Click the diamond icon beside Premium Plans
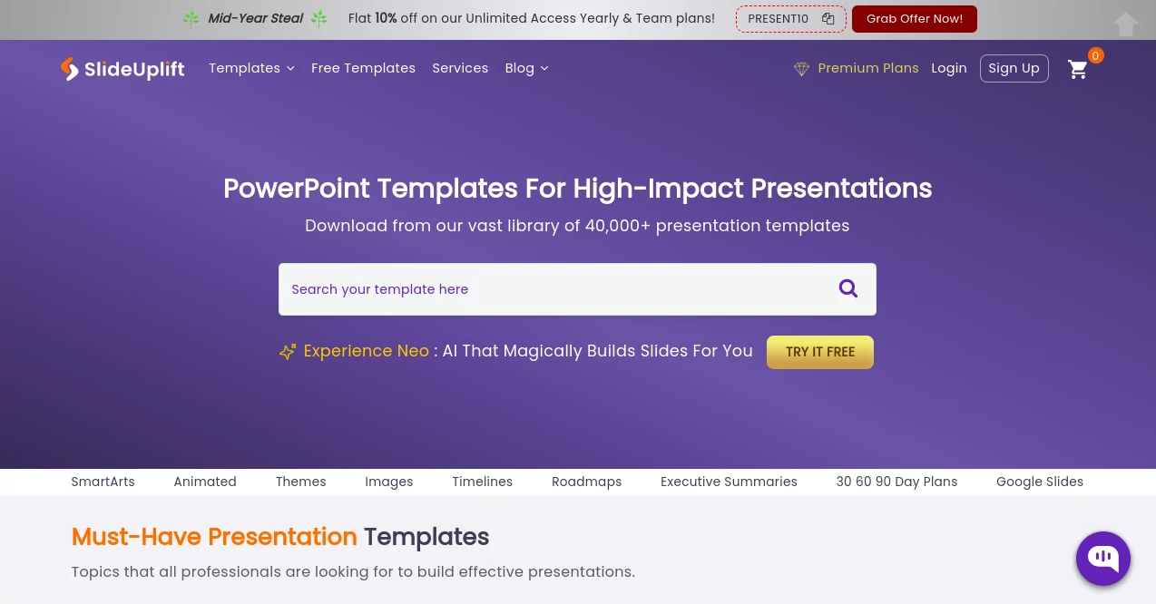The image size is (1156, 604). point(801,69)
